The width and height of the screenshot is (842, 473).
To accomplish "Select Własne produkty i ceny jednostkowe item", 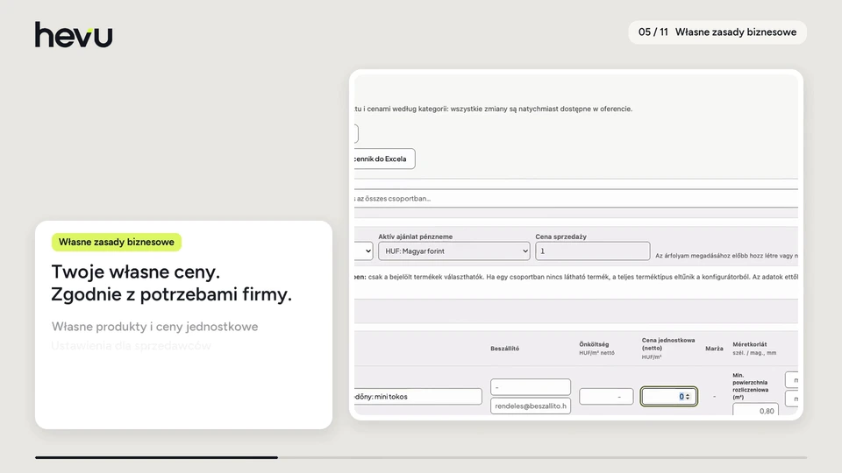I will coord(154,327).
